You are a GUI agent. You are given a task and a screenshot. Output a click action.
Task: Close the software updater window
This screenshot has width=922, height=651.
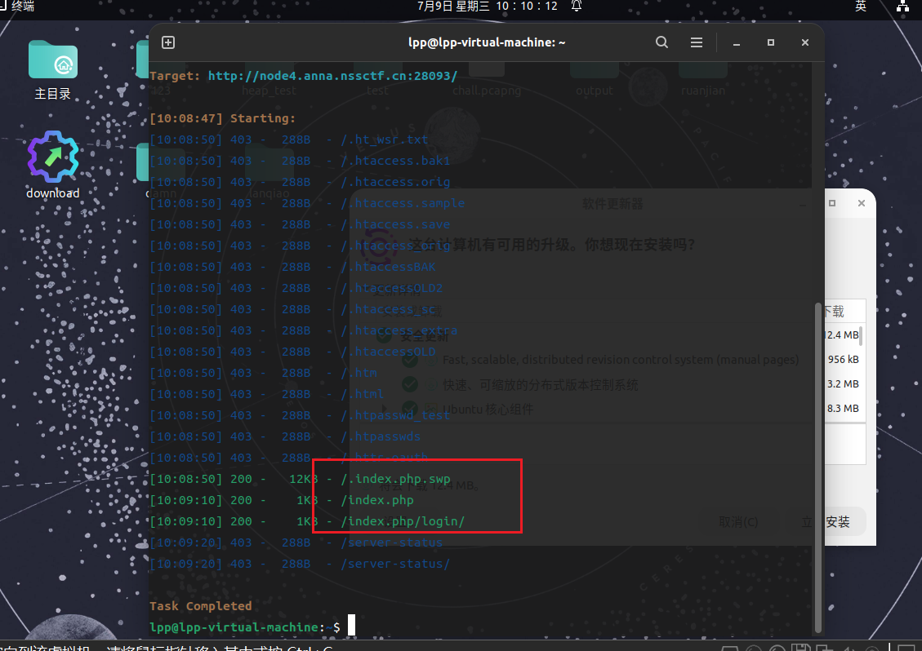pos(862,204)
